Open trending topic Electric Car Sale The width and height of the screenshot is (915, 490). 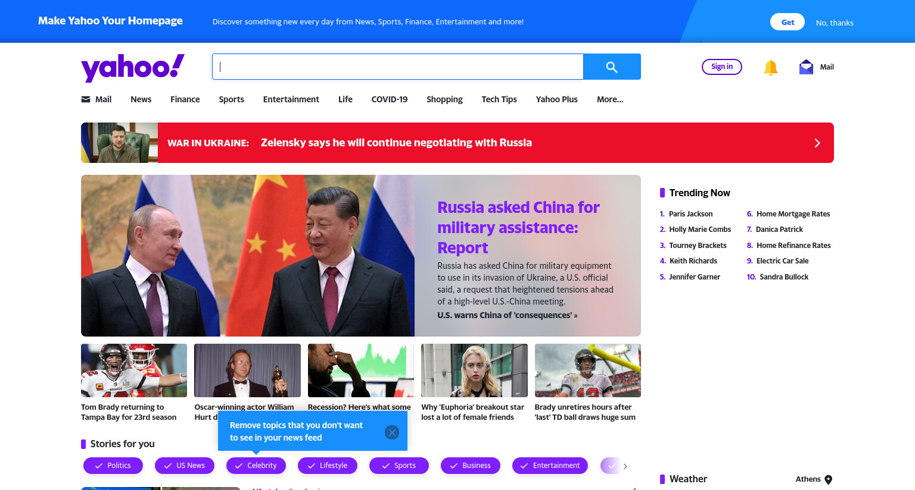[x=782, y=261]
